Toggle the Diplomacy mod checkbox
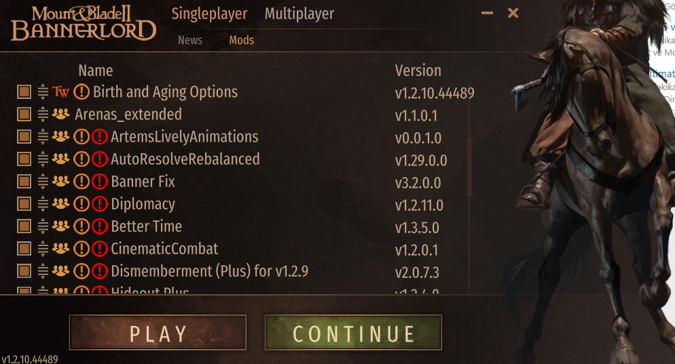Image resolution: width=675 pixels, height=364 pixels. tap(24, 204)
